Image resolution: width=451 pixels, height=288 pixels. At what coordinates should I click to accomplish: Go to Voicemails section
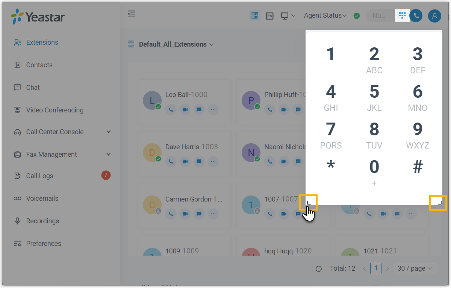pyautogui.click(x=42, y=199)
